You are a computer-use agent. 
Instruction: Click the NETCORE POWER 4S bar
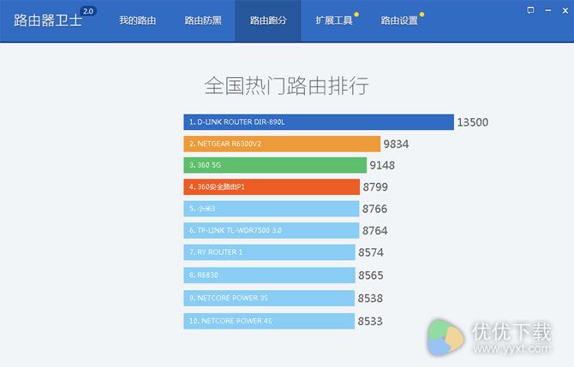coord(269,321)
